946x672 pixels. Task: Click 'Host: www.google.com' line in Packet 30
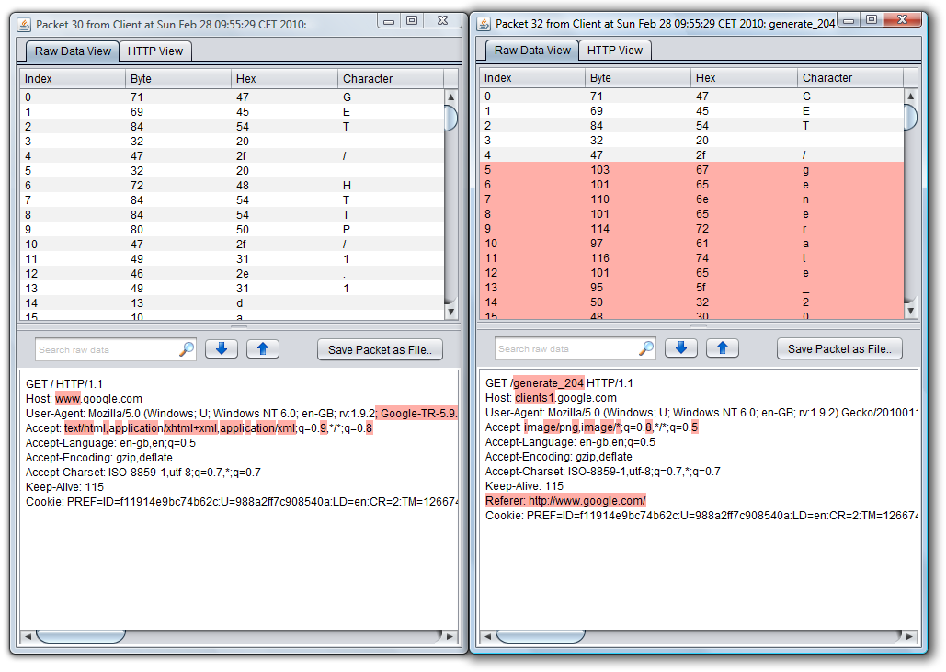(x=84, y=399)
